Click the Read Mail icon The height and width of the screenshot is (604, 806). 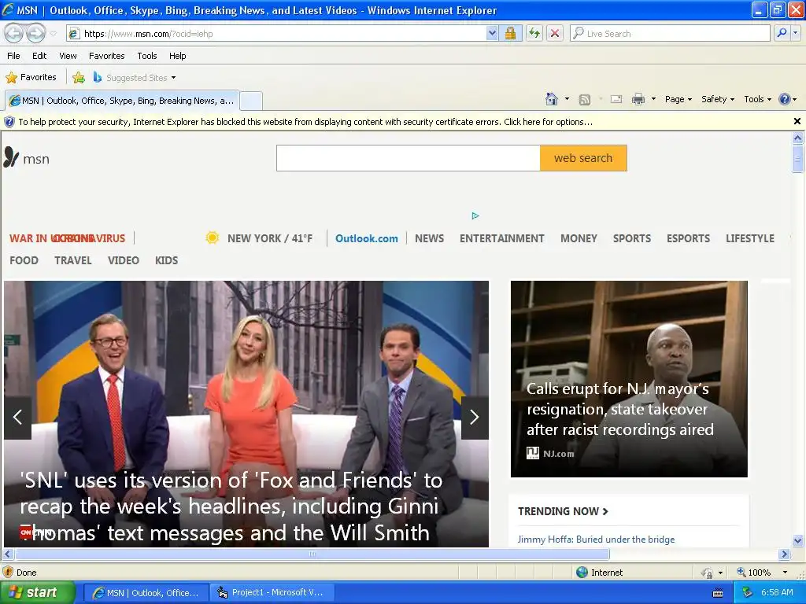[616, 99]
